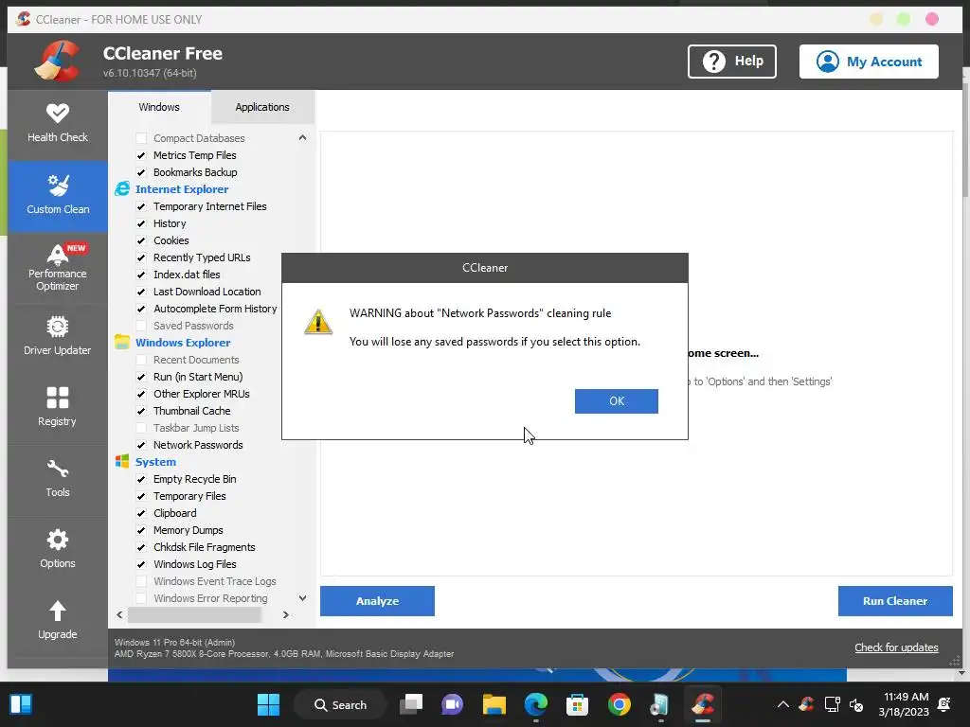Open the Windows Start menu
Image resolution: width=970 pixels, height=727 pixels.
(x=268, y=704)
